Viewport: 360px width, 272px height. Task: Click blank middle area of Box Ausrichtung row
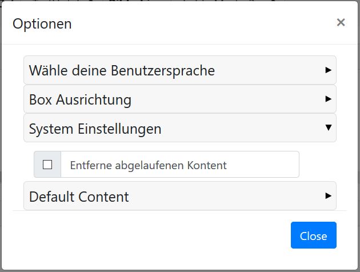pos(229,99)
